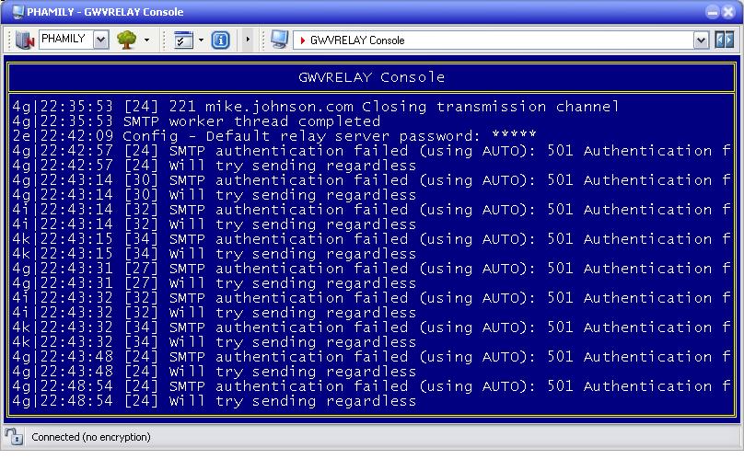Click the toolbar overflow arrow
The width and height of the screenshot is (744, 471).
tap(247, 40)
